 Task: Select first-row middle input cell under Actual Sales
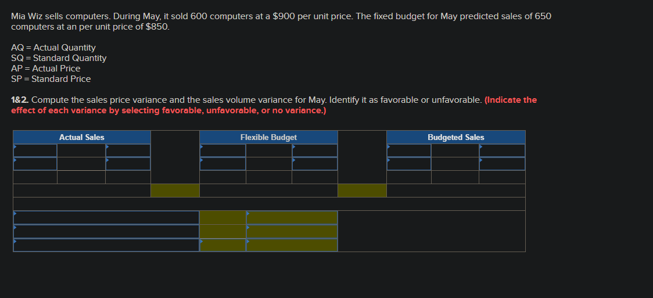[x=81, y=150]
